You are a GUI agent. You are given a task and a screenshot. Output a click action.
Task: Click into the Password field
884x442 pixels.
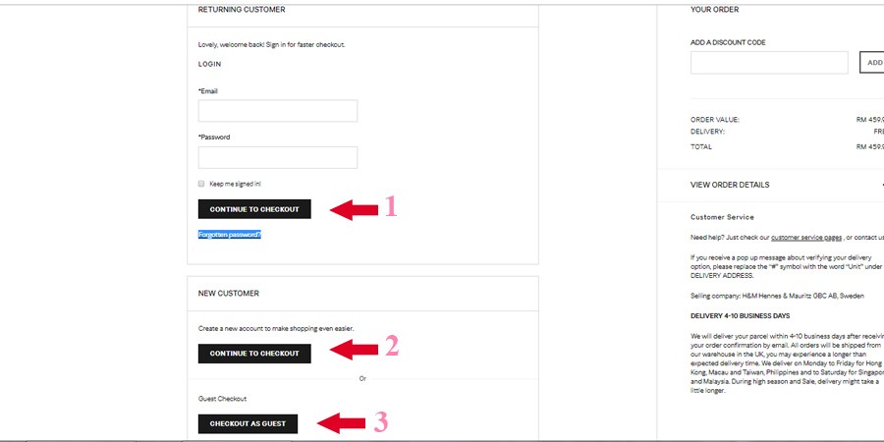pos(278,157)
